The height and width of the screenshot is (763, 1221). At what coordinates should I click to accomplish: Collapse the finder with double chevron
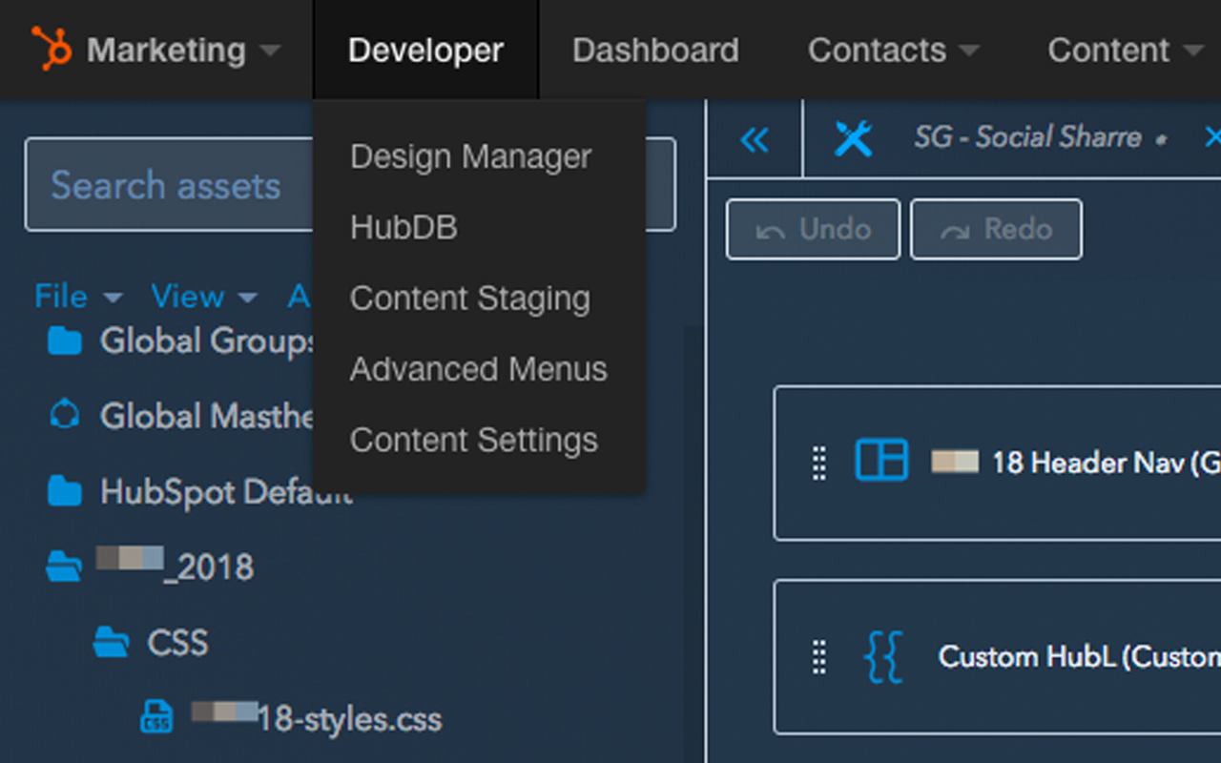click(755, 140)
